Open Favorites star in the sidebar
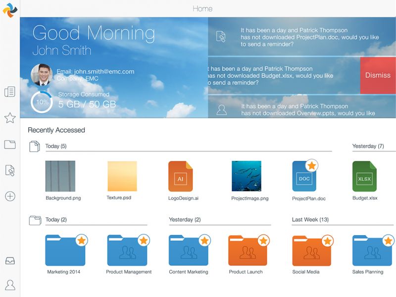 pos(10,118)
